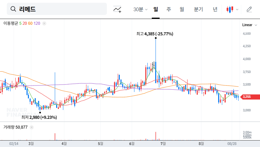Click the 6월 date axis label
The width and height of the screenshot is (260, 147).
coord(132,144)
